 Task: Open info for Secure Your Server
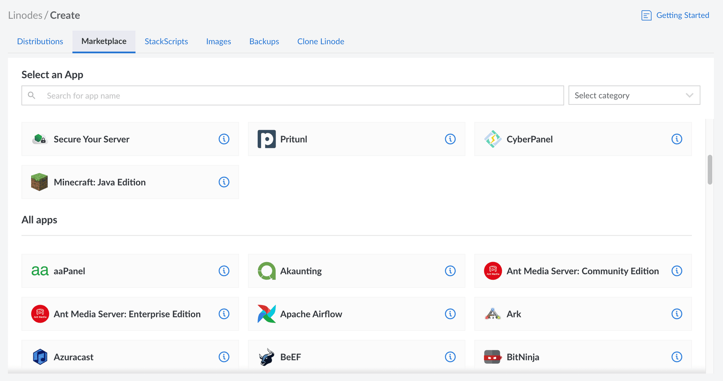tap(224, 139)
